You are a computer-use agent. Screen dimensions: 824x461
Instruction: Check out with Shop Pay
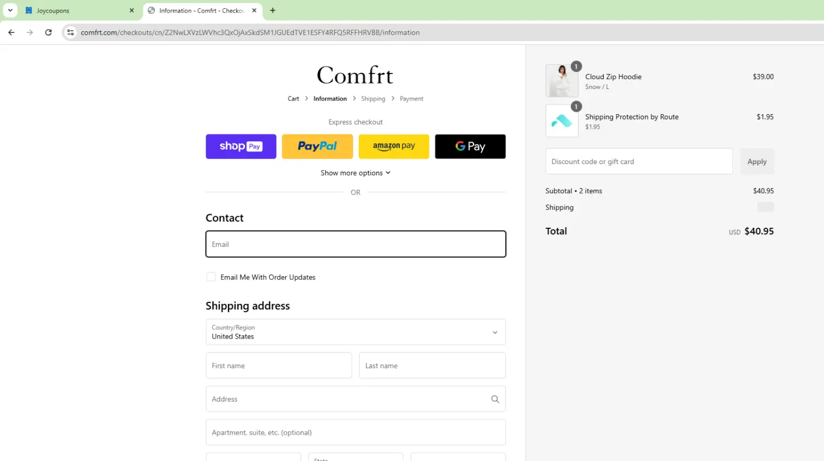pos(241,147)
